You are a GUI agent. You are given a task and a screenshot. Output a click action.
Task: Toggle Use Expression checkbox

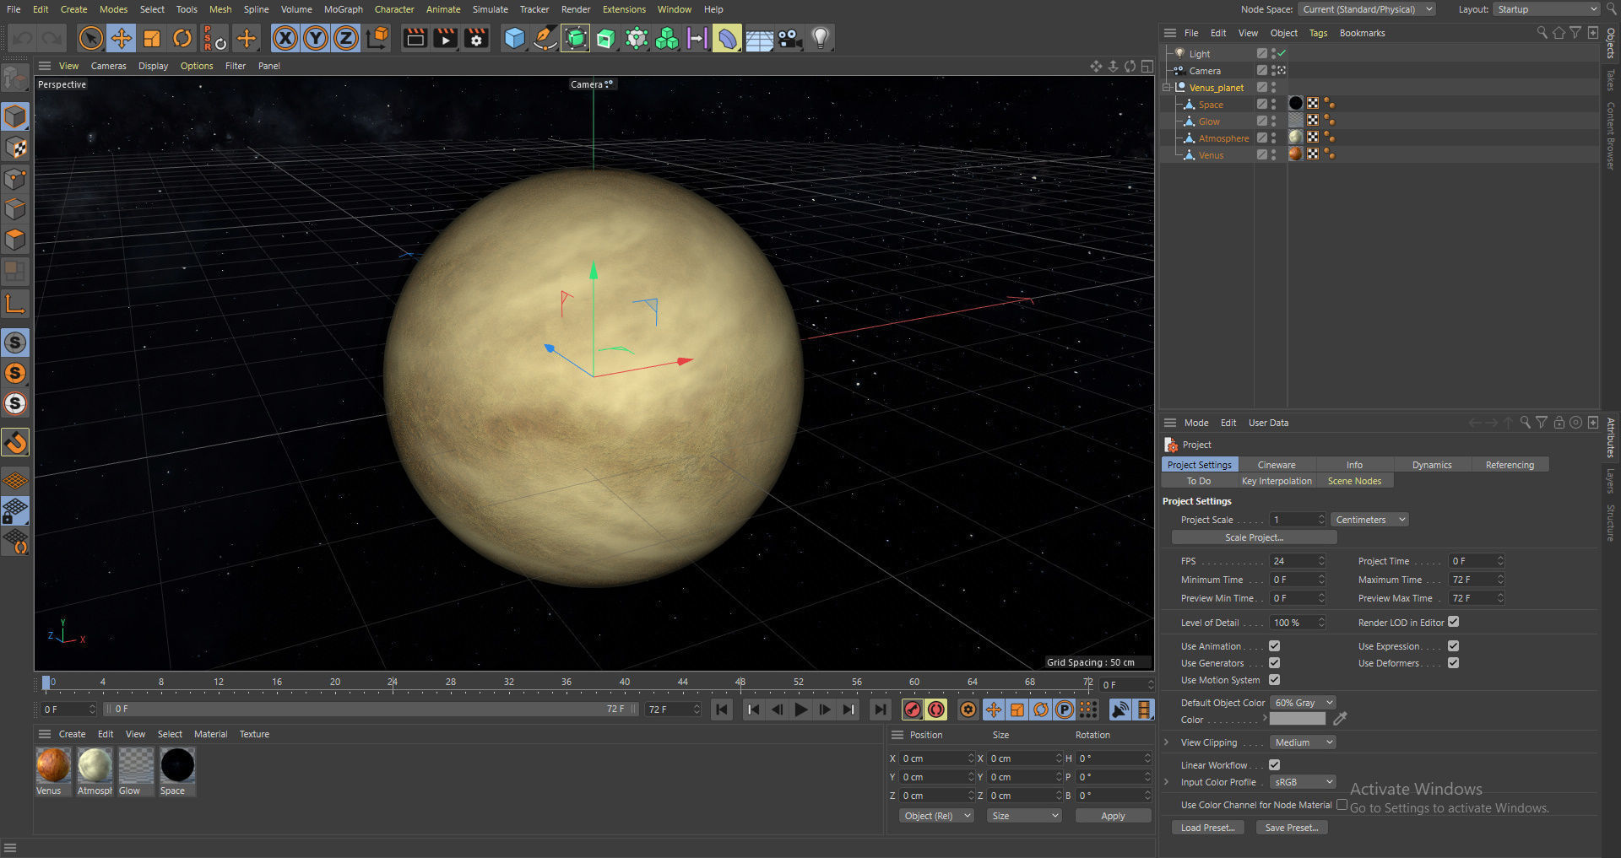pyautogui.click(x=1453, y=646)
